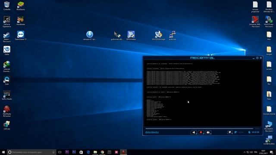Launch putty.exe from the desktop
Viewport: 276px width, 155px height.
[x=172, y=35]
